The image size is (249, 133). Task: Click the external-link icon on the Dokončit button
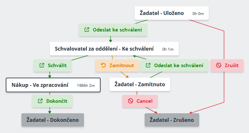point(40,101)
